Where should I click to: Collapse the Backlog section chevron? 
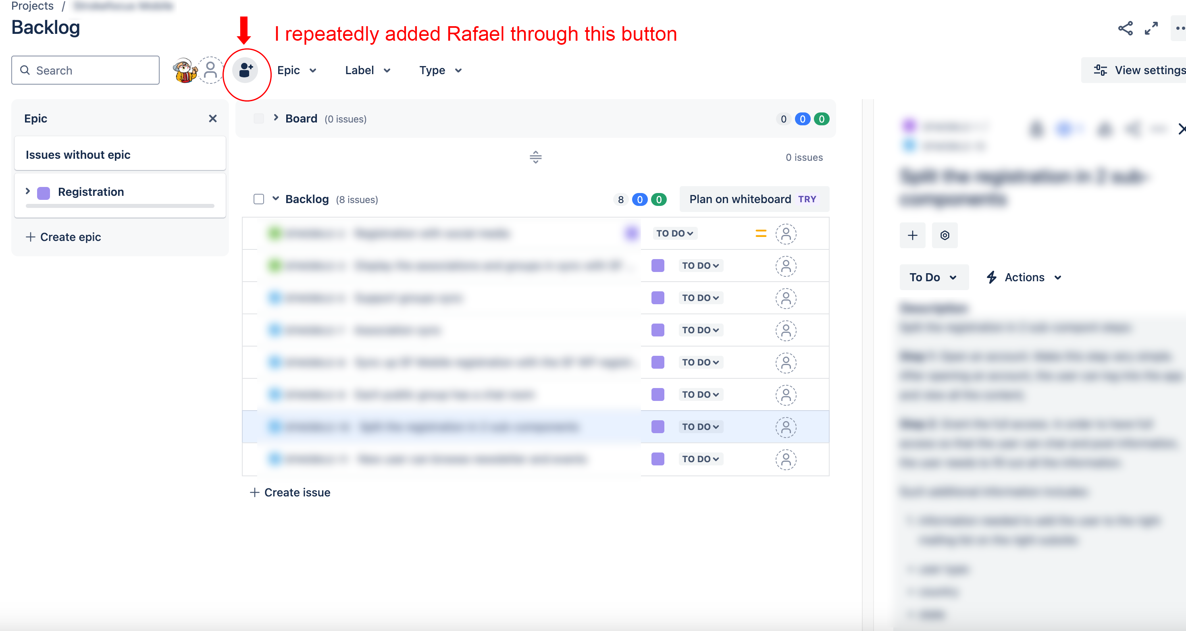click(276, 198)
